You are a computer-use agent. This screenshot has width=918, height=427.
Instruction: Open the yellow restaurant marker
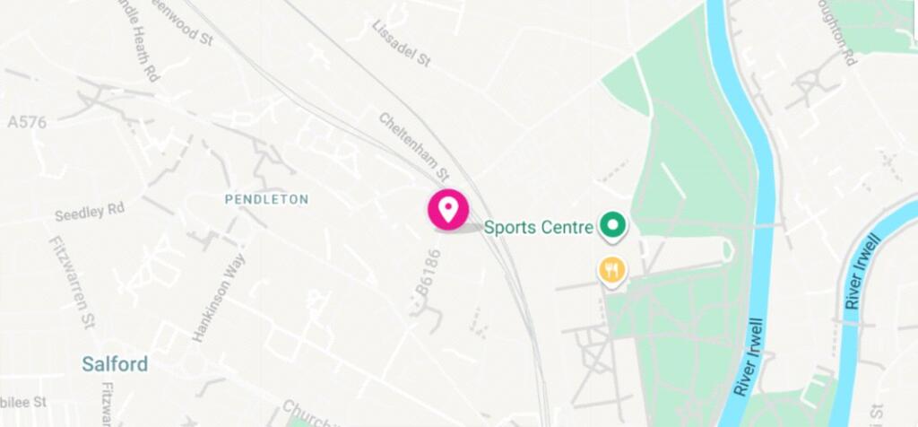click(611, 272)
